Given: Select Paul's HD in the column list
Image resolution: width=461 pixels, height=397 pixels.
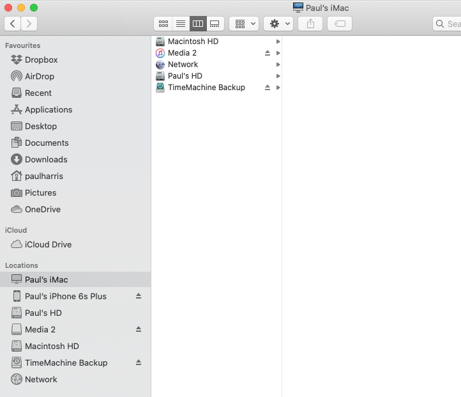Looking at the screenshot, I should pos(218,76).
